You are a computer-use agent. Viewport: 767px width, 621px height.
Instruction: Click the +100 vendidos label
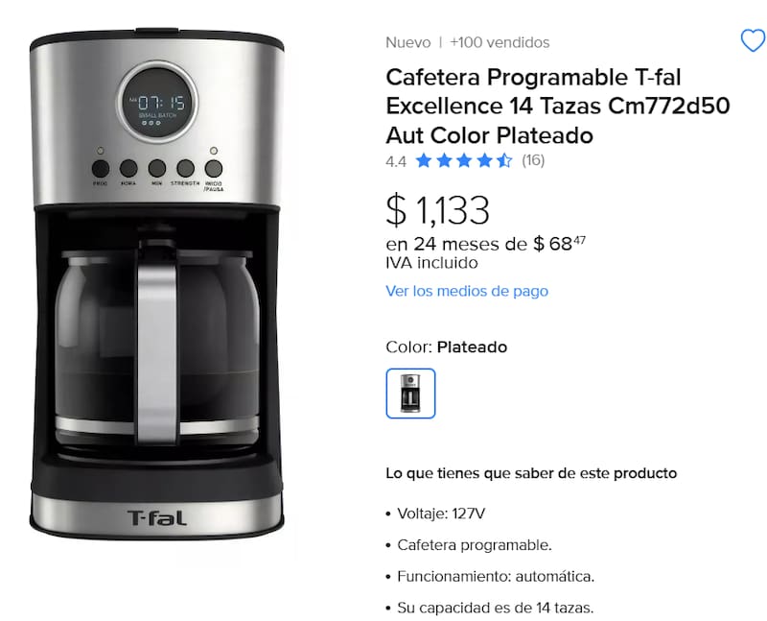(500, 42)
